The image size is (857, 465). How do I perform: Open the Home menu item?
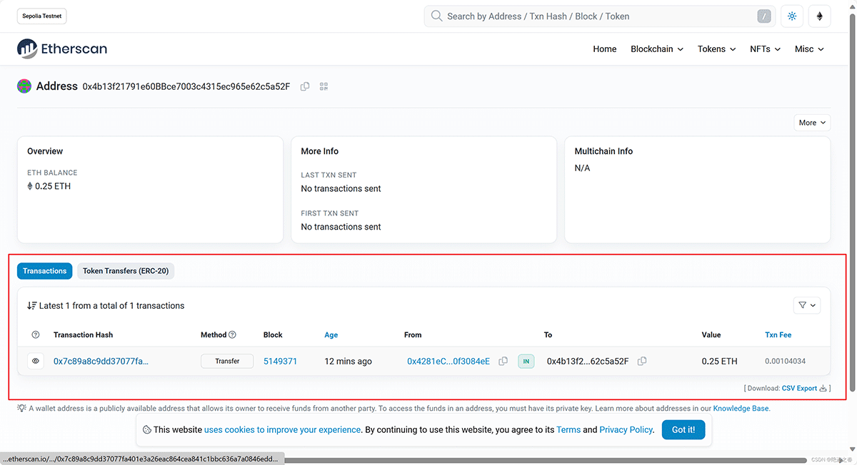click(604, 49)
